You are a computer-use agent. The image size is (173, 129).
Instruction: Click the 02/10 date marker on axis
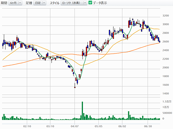[x=27, y=126]
